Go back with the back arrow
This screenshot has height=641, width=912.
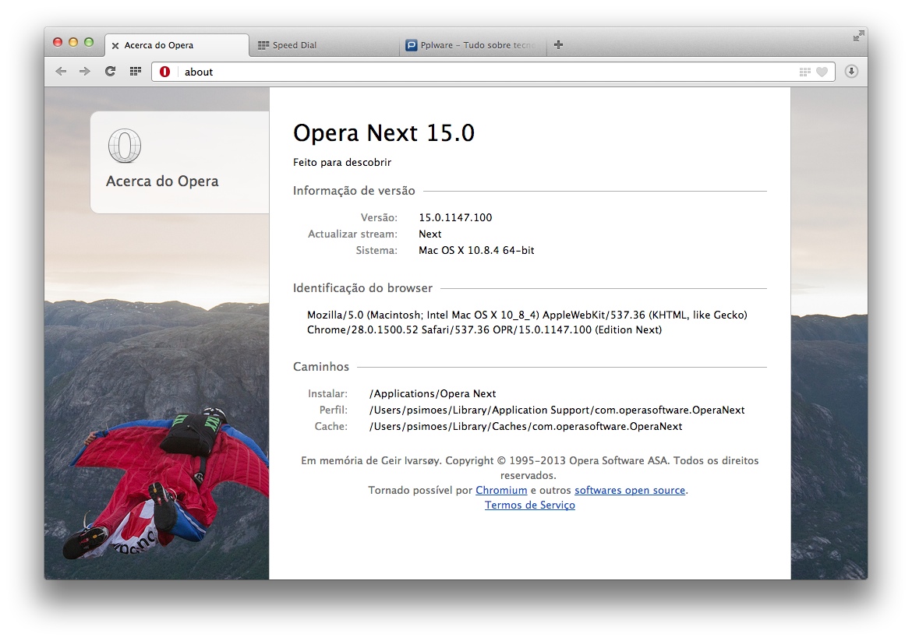pos(61,72)
